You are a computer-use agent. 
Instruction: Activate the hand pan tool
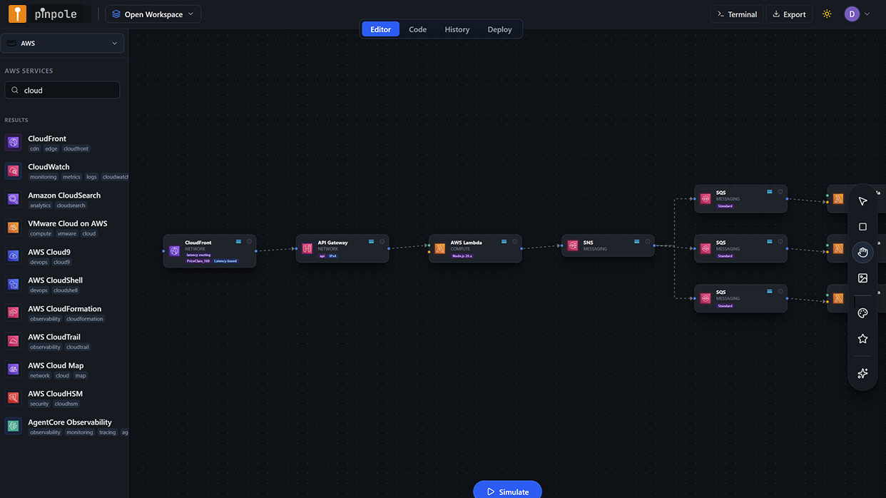point(862,252)
